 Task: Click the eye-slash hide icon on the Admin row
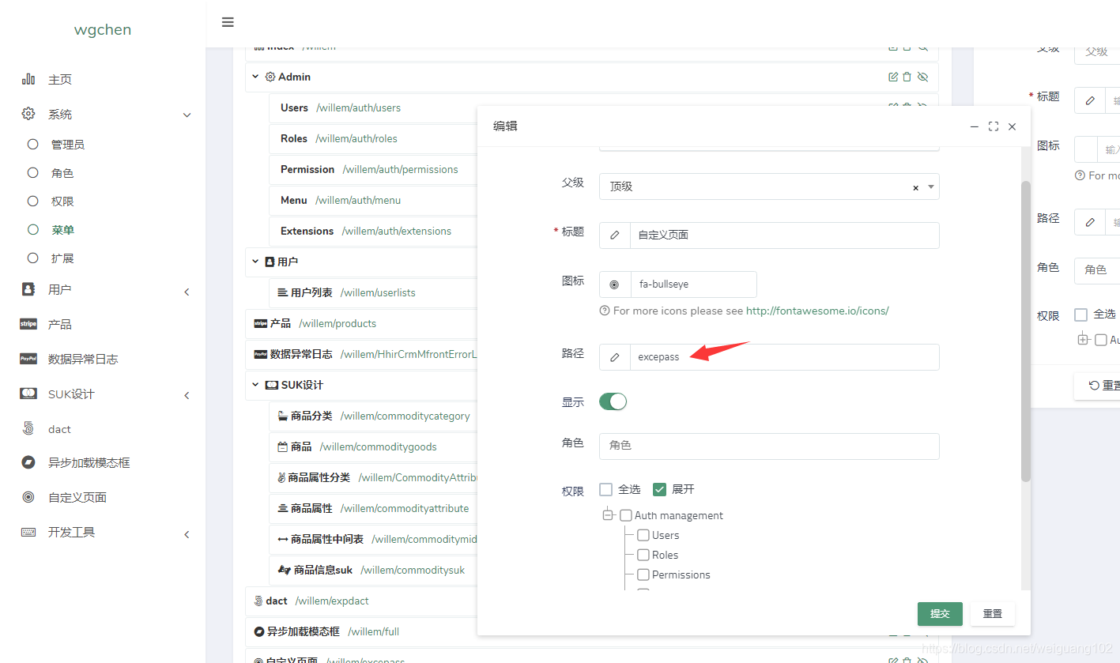coord(922,77)
